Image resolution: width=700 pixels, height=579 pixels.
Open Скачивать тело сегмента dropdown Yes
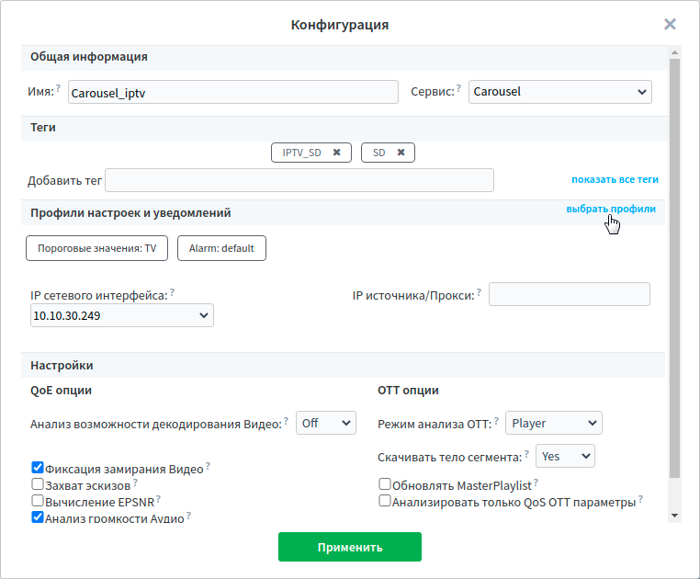pos(565,456)
